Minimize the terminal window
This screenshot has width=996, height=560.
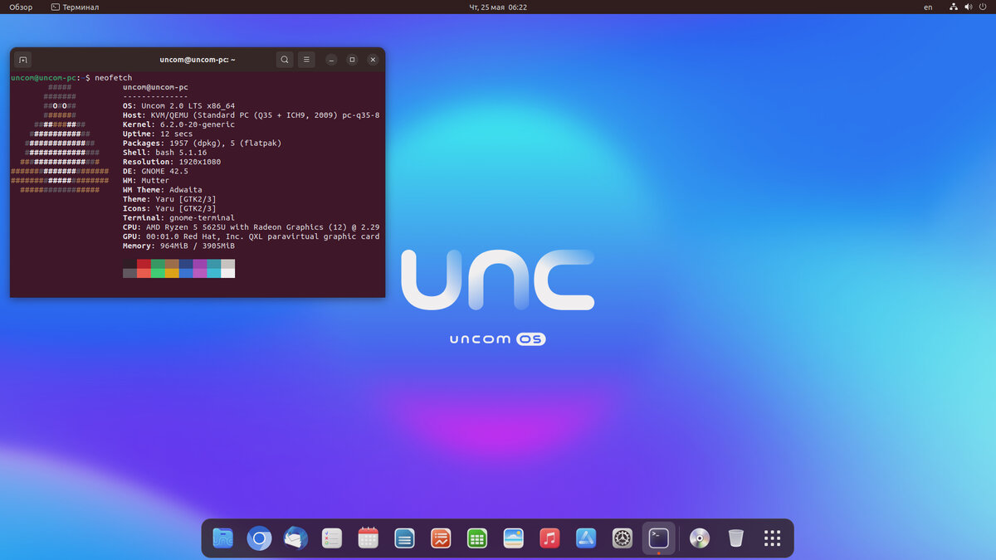click(331, 60)
